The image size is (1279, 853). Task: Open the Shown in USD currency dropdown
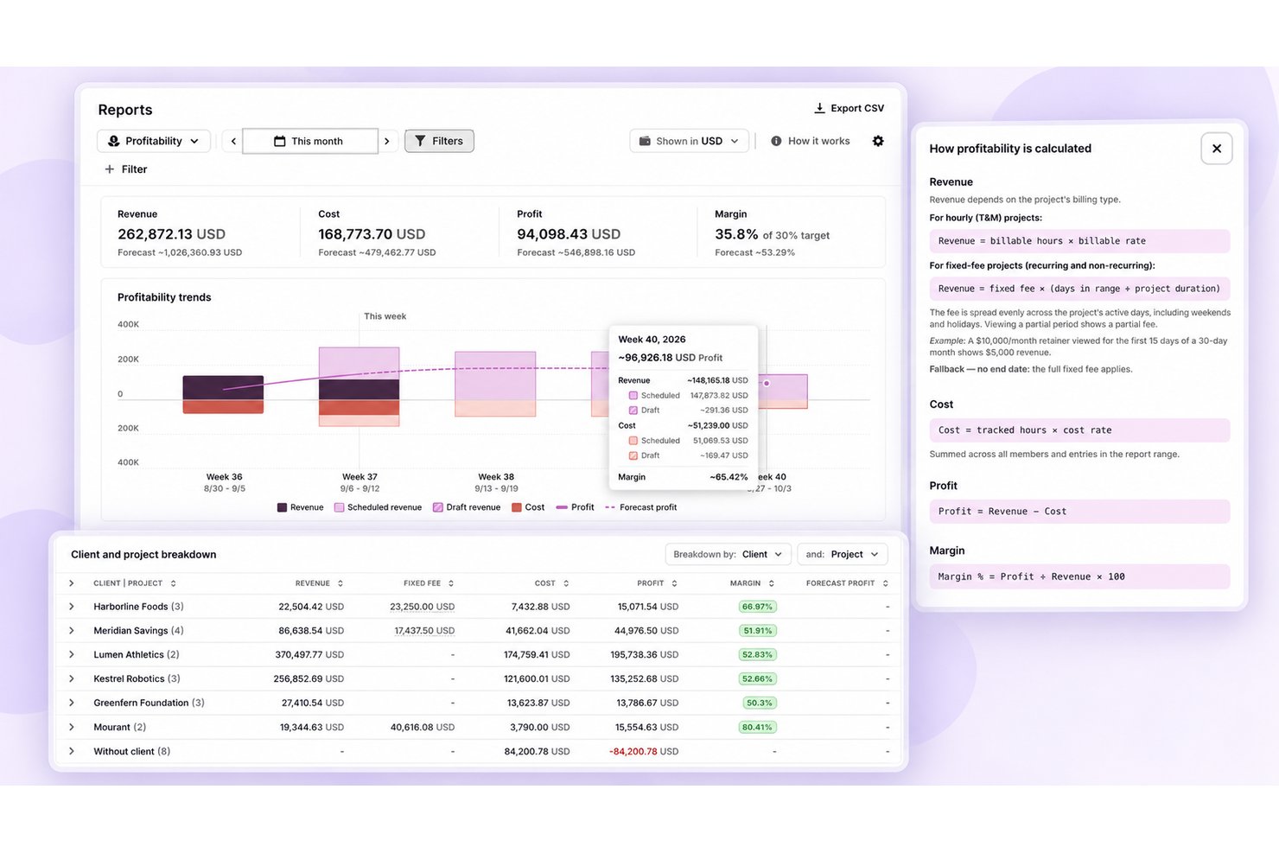click(x=689, y=141)
